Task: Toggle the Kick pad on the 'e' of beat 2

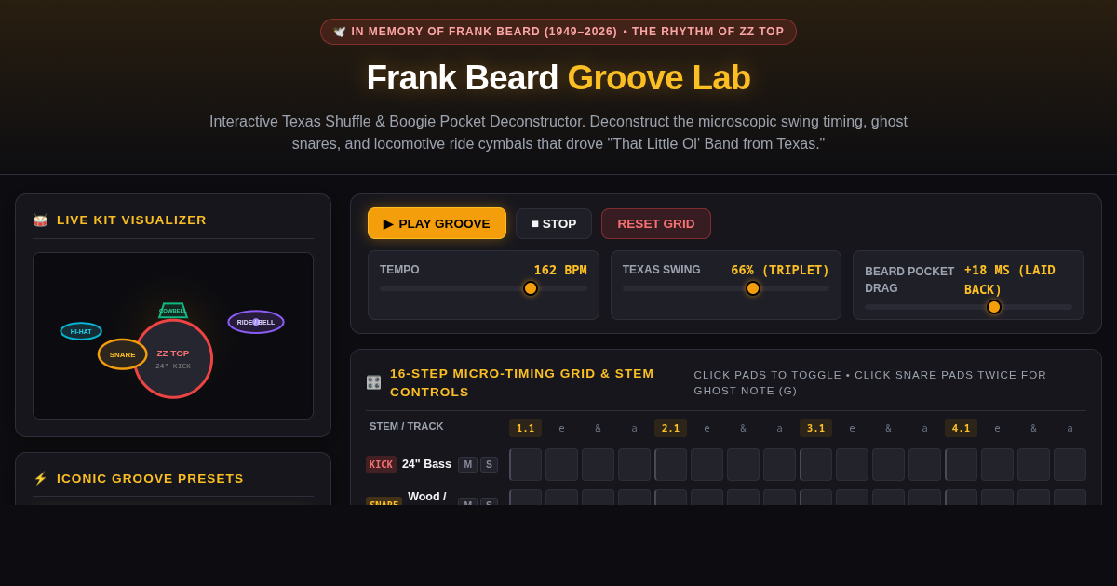Action: [x=707, y=464]
